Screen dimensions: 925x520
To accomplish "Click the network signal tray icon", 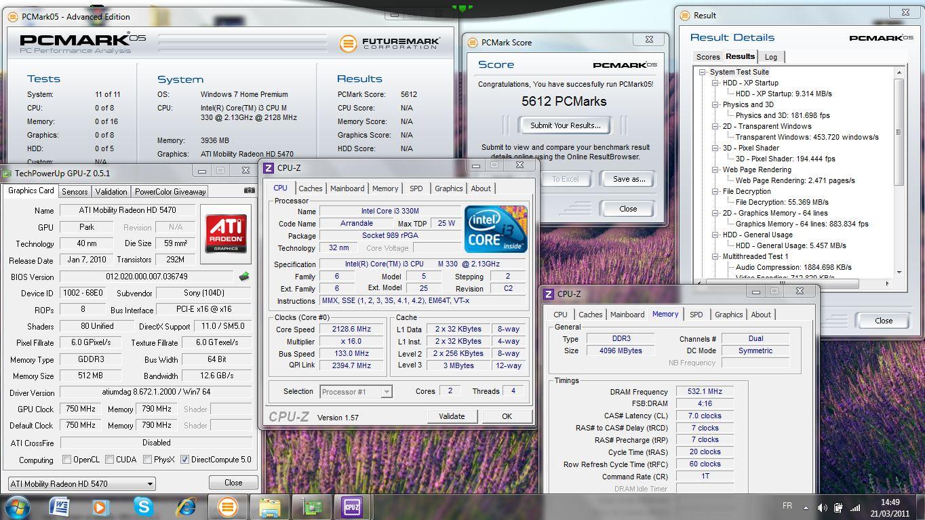I will (856, 507).
